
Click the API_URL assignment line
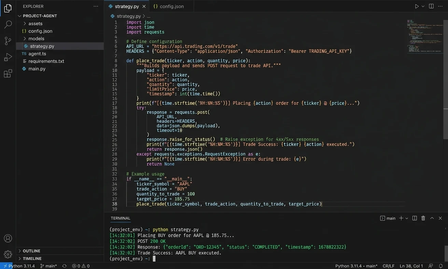(182, 46)
